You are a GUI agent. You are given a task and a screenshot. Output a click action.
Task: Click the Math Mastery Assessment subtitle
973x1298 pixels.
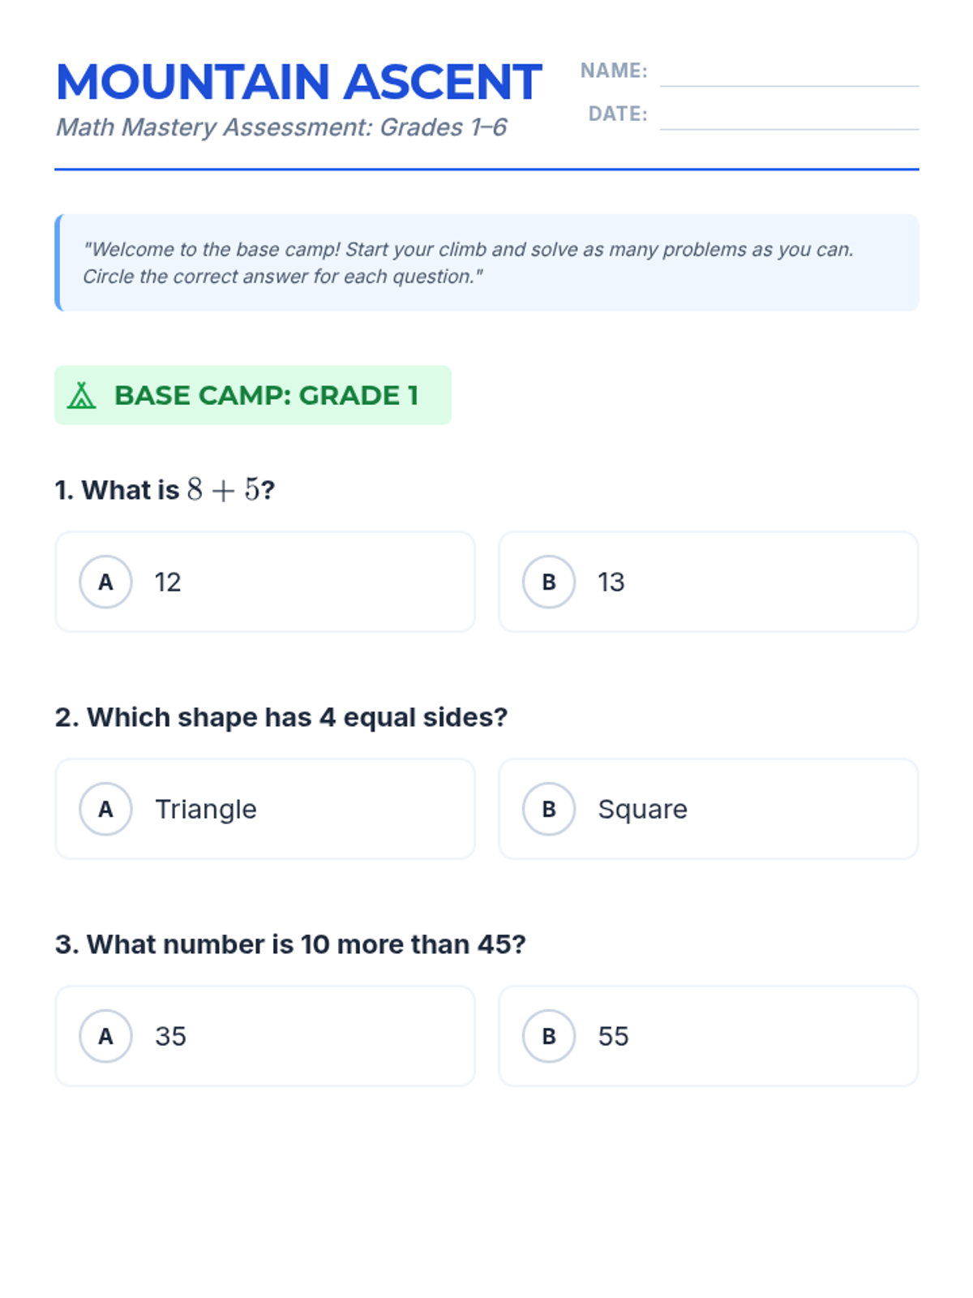(281, 127)
